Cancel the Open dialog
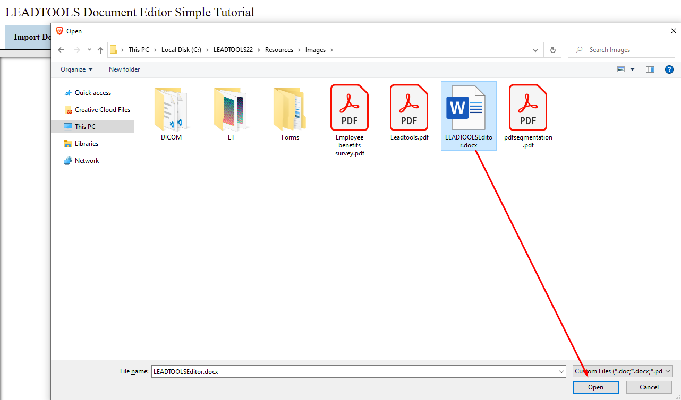The height and width of the screenshot is (400, 681). 649,387
